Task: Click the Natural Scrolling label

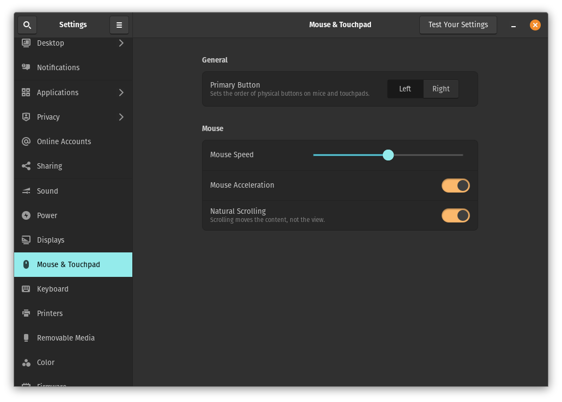Action: click(238, 211)
